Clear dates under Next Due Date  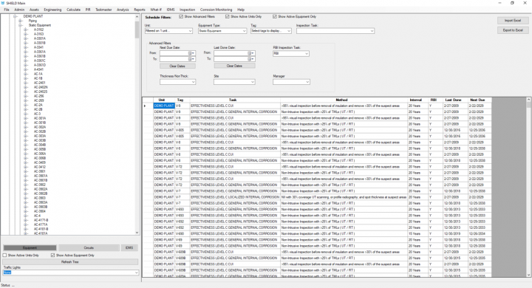click(x=177, y=66)
